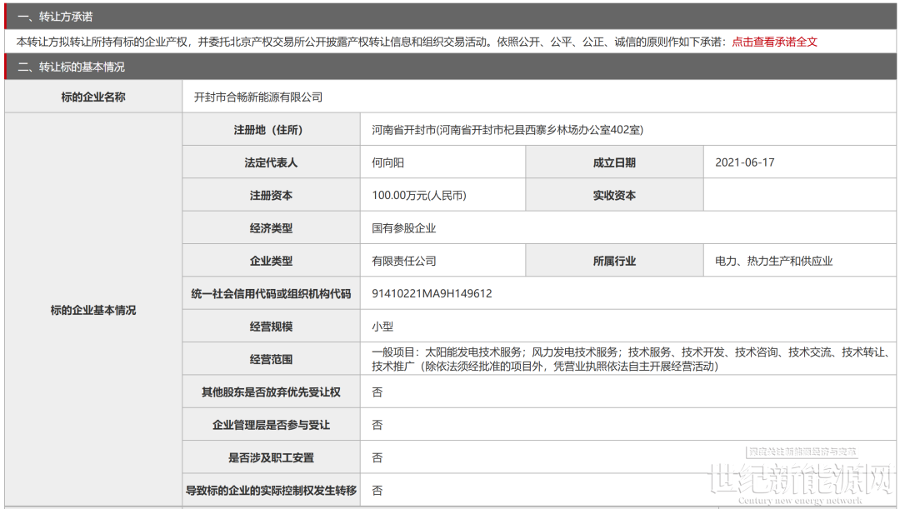Click the 标的企业基本情况 row header
The height and width of the screenshot is (509, 900).
[93, 310]
